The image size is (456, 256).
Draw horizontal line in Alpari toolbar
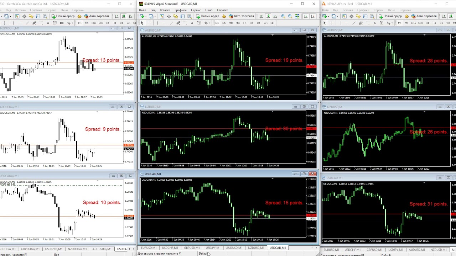165,23
